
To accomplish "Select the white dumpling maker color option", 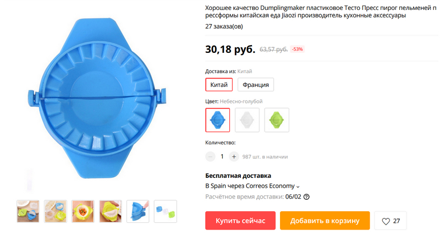I will pyautogui.click(x=247, y=120).
